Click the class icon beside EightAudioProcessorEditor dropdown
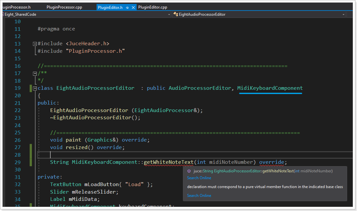Screen dimensions: 357x211 pos(176,14)
